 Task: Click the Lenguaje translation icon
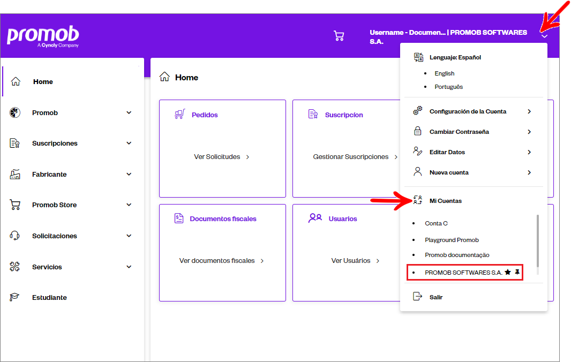[x=418, y=57]
